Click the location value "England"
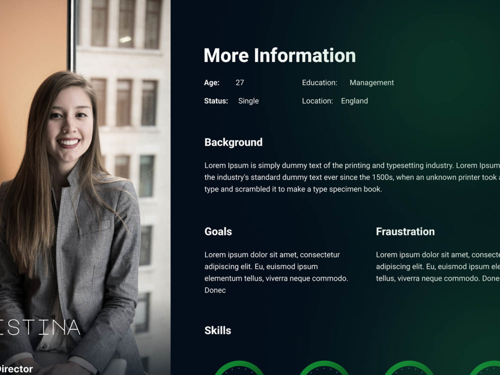Screen dimensions: 500x375 tap(354, 101)
